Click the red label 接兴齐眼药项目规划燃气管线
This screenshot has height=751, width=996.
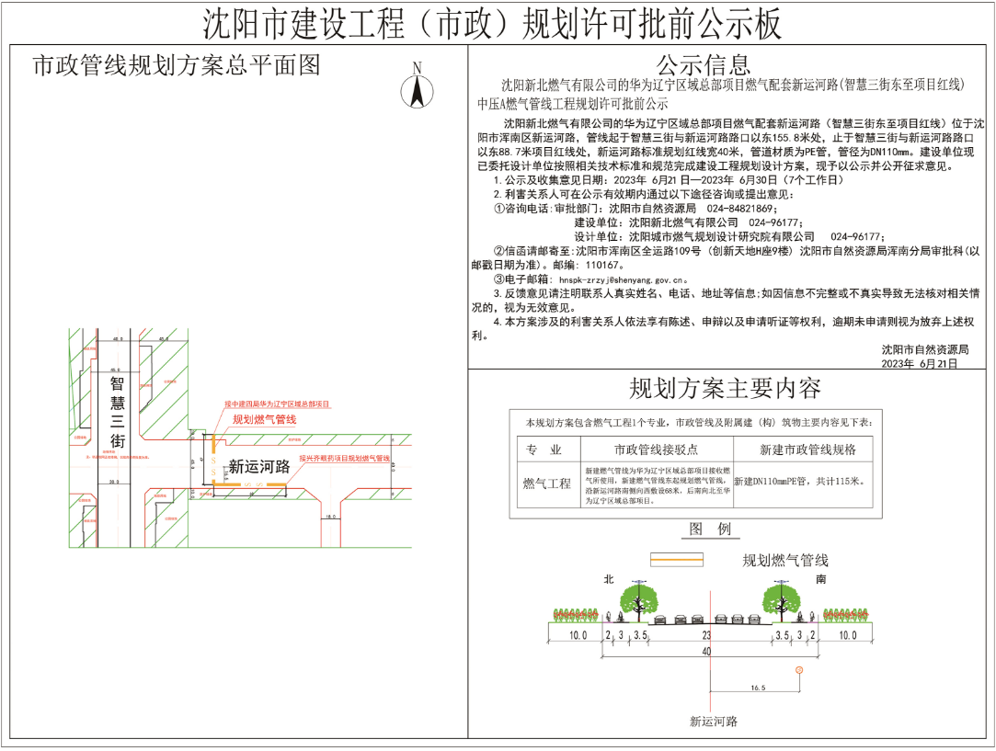click(344, 458)
